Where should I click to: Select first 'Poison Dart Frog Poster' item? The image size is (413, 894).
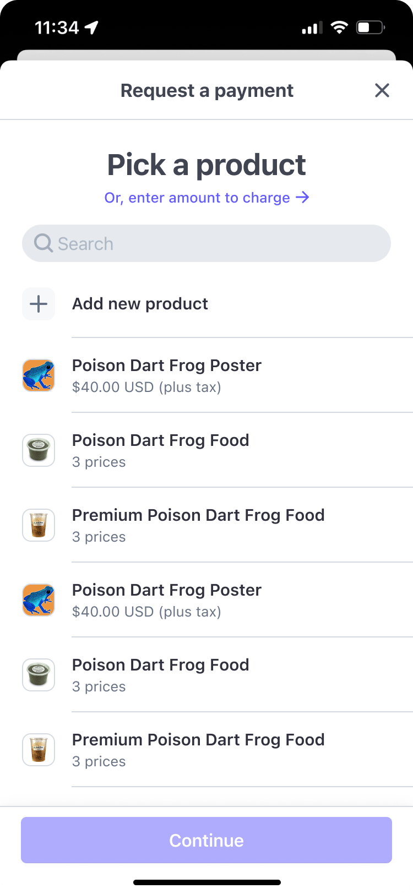click(166, 366)
